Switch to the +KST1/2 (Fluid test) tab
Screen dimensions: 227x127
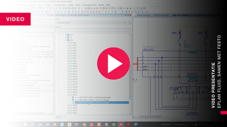tap(161, 15)
